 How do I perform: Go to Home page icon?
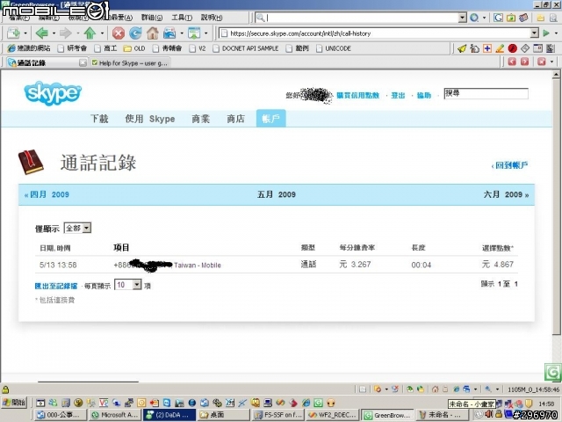tap(152, 33)
